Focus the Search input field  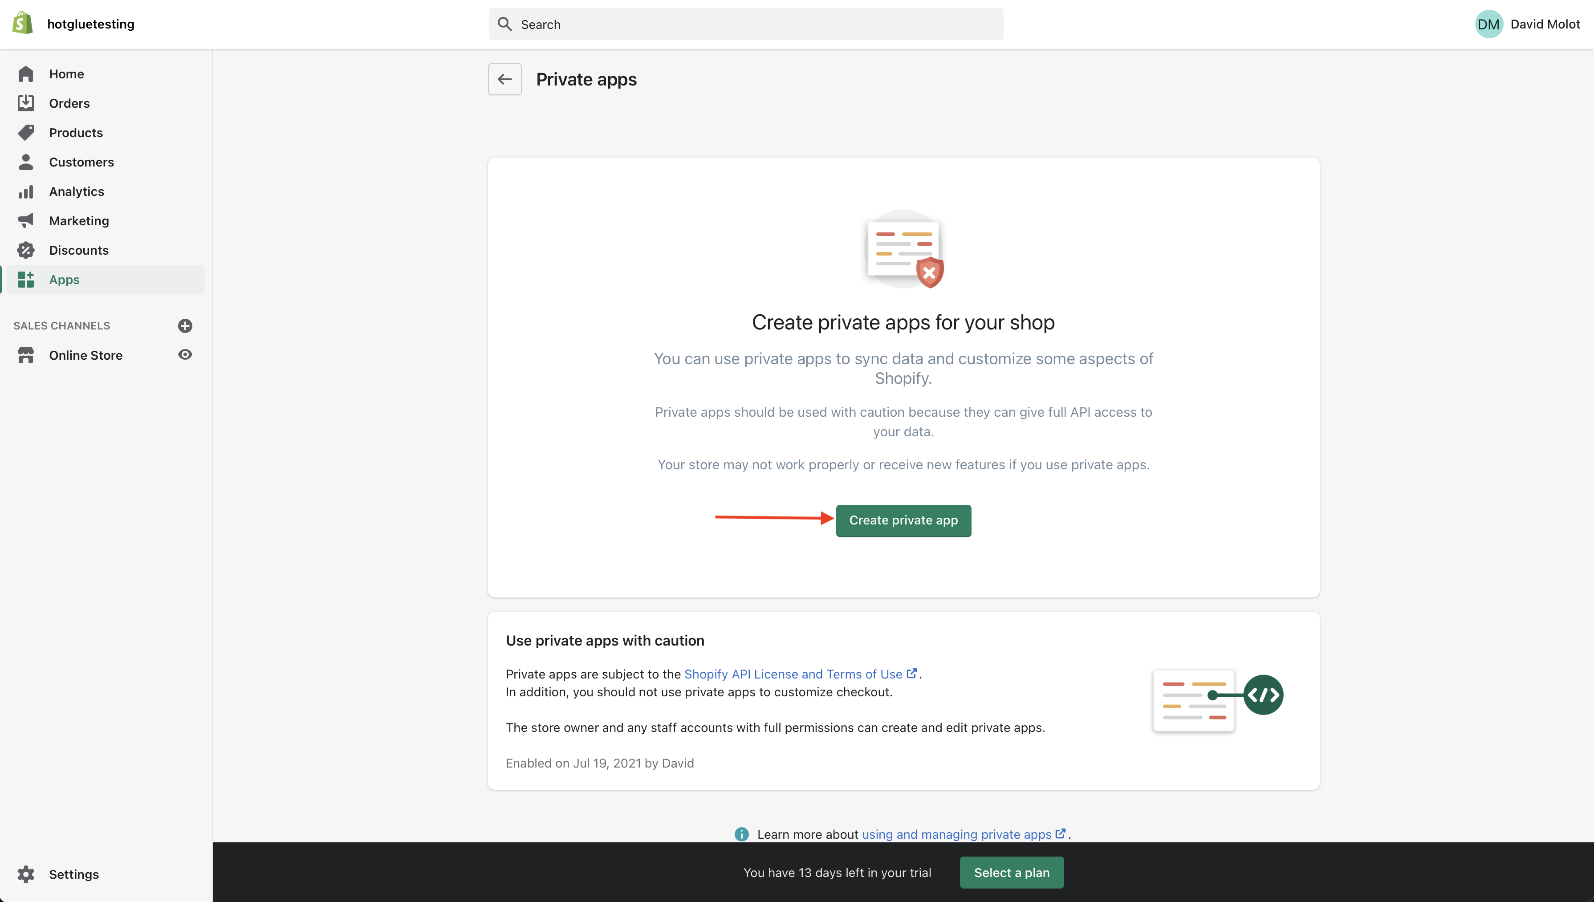pos(746,24)
